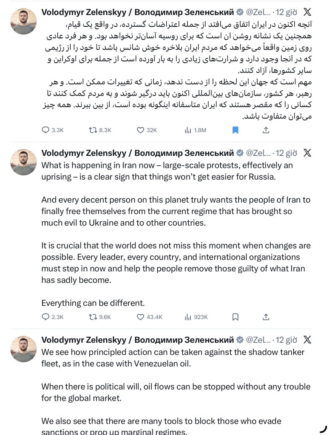
Task: Open Grok icon on tanker fleet tweet
Action: (x=307, y=339)
